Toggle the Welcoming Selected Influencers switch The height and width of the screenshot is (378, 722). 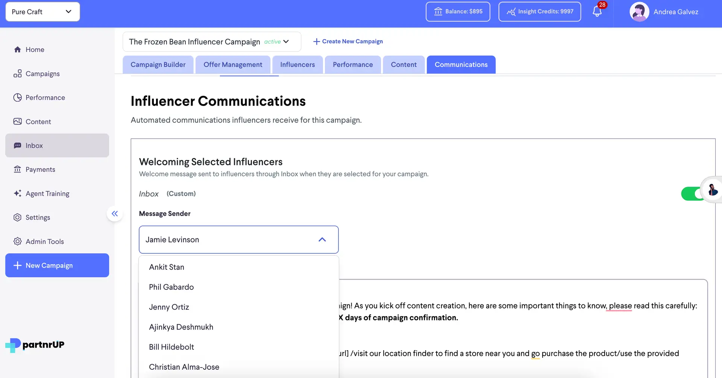point(692,194)
